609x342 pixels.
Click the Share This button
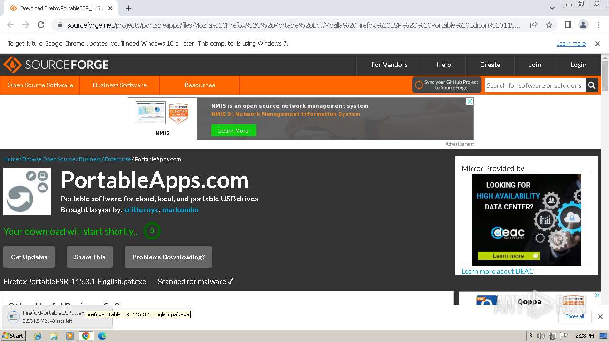pyautogui.click(x=89, y=257)
